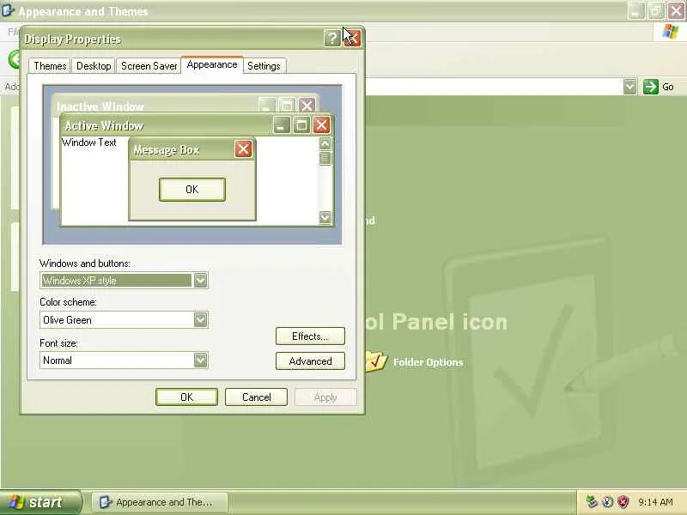Confirm with the dialog's bottom OK button
Image resolution: width=687 pixels, height=515 pixels.
pyautogui.click(x=186, y=397)
